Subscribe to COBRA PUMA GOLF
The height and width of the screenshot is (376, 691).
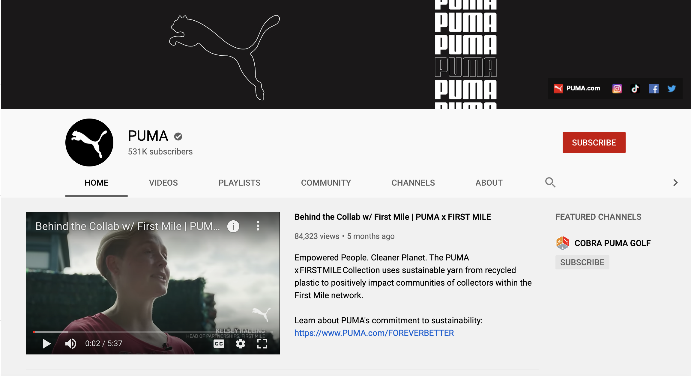tap(582, 262)
